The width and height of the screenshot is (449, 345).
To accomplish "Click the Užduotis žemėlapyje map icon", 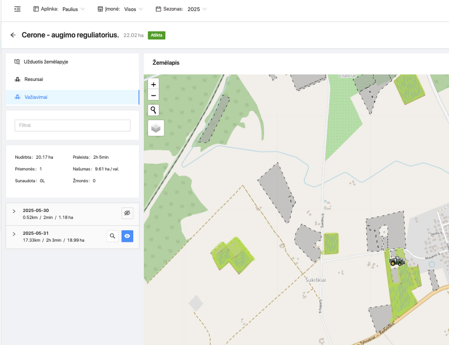I will [17, 62].
